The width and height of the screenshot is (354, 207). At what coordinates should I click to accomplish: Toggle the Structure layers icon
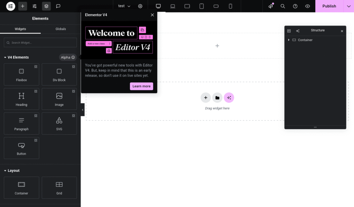click(46, 6)
